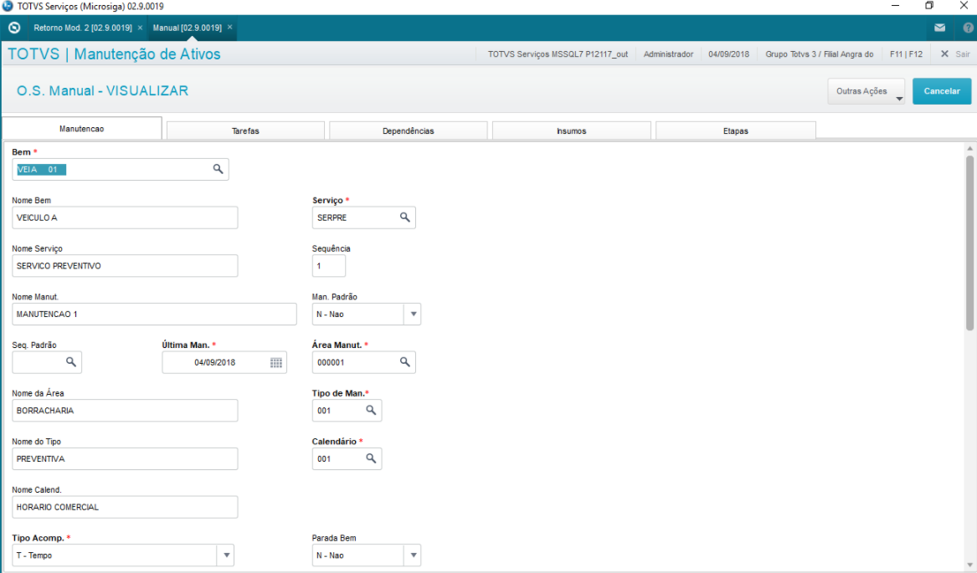Select the Manual [02.9.0019] window tab

coord(187,28)
